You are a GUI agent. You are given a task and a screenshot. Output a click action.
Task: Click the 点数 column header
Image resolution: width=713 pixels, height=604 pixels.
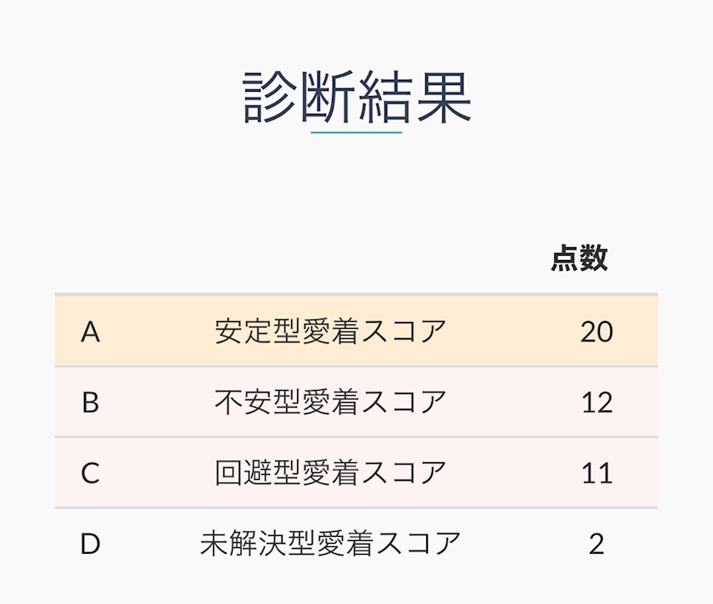579,258
